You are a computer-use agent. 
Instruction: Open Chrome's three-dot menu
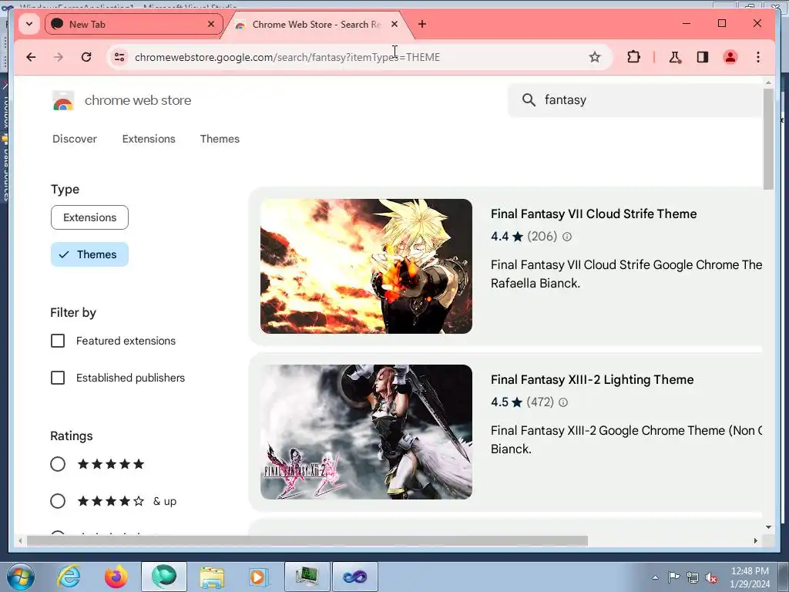click(x=758, y=57)
